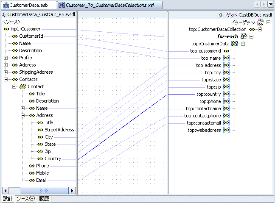
Task: Switch to the CustomerData.esb tab
Action: [x=28, y=5]
